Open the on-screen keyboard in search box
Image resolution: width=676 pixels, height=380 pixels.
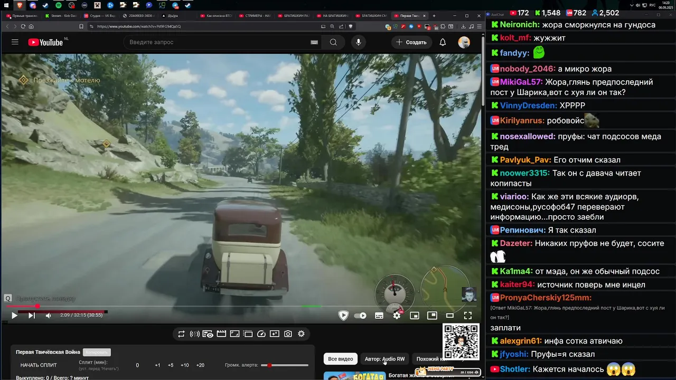pos(314,42)
